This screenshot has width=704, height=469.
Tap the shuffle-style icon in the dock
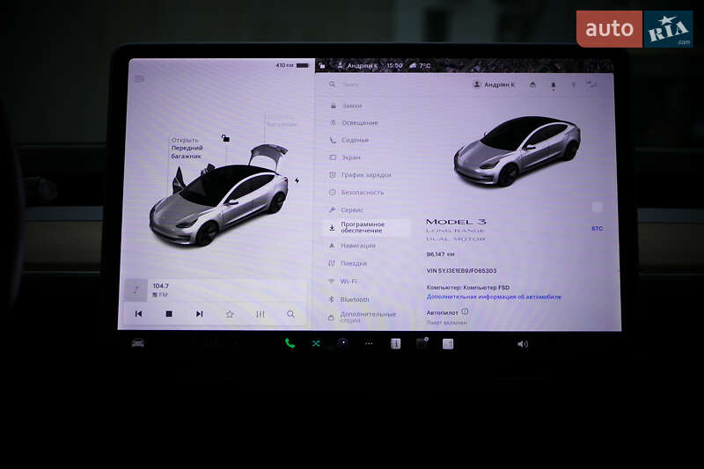(x=316, y=344)
